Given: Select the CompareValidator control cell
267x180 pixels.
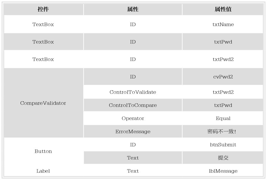Looking at the screenshot, I should point(44,103).
